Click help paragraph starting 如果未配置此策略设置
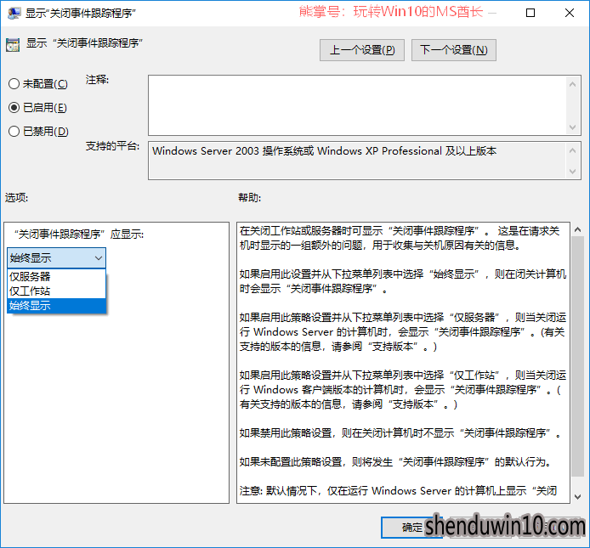The width and height of the screenshot is (590, 548). point(395,462)
